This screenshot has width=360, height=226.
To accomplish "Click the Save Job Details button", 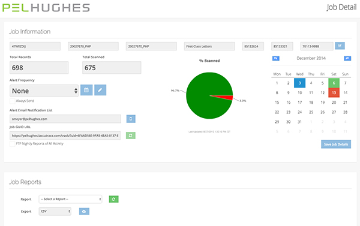I will click(336, 144).
